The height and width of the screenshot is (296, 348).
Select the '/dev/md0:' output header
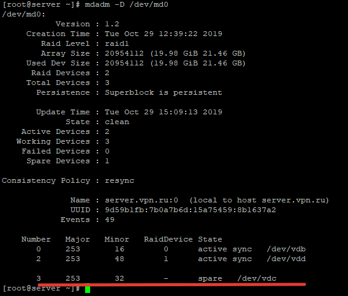(x=23, y=15)
